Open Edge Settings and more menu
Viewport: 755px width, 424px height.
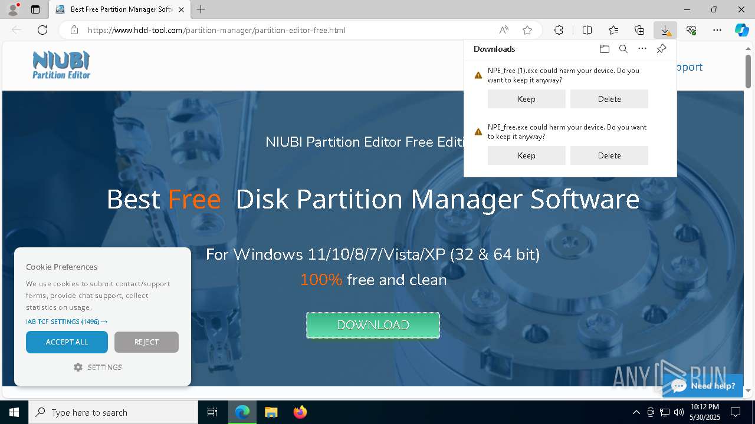[717, 30]
